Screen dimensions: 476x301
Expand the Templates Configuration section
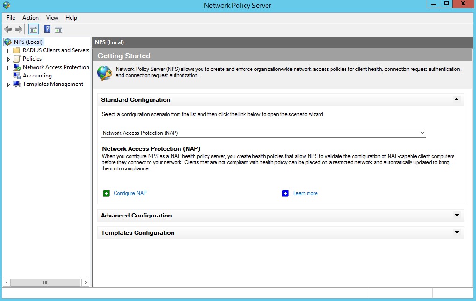coord(456,232)
